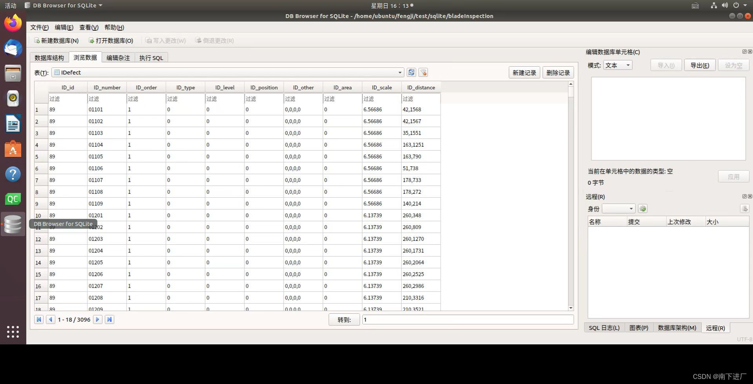
Task: Switch to the 数据库架构(M) tab
Action: [x=677, y=328]
